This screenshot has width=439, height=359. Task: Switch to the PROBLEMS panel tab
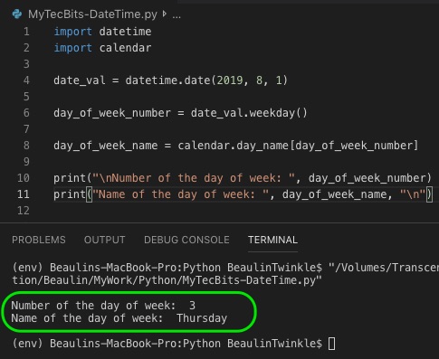pos(39,240)
